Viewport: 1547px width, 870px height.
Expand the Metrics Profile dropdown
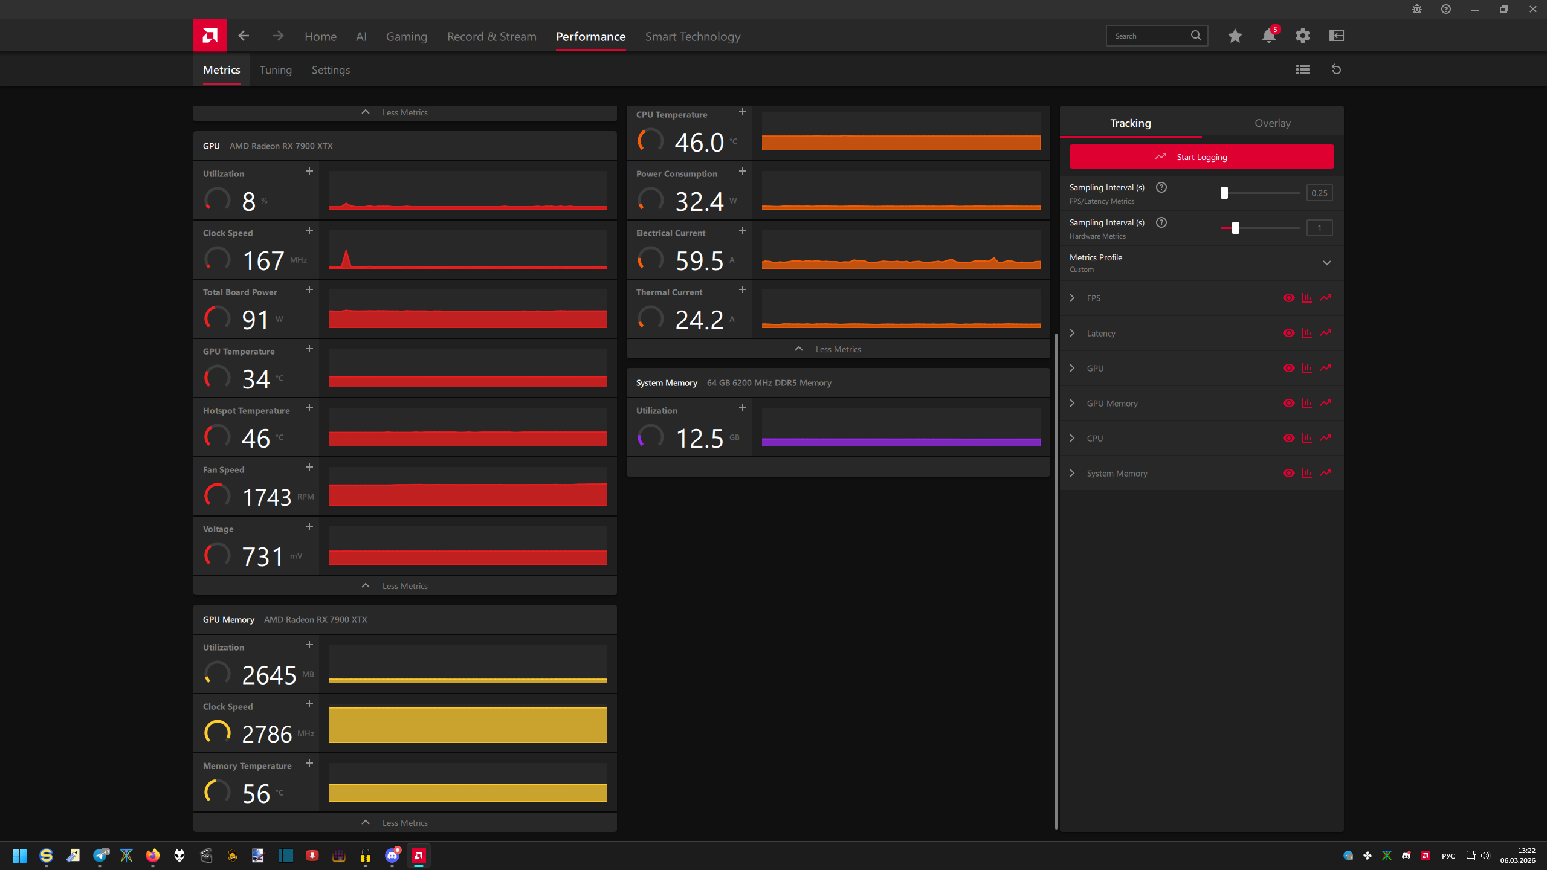coord(1326,263)
